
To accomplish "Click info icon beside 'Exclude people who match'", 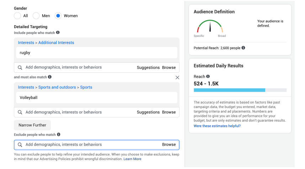I will (x=59, y=135).
